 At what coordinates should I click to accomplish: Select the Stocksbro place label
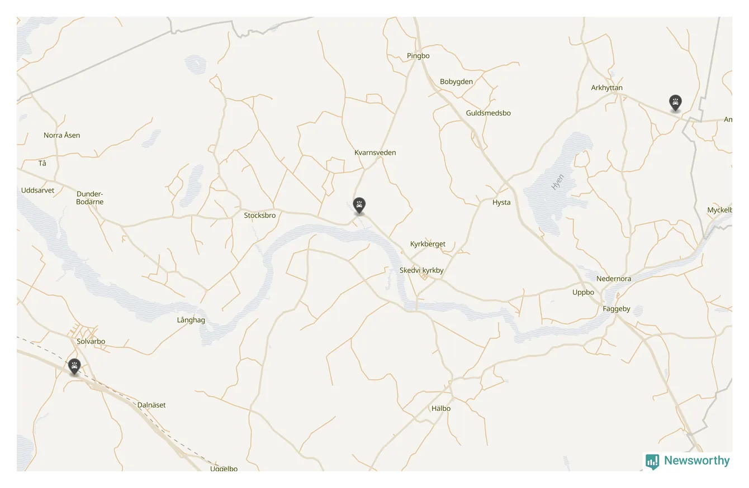(x=260, y=216)
